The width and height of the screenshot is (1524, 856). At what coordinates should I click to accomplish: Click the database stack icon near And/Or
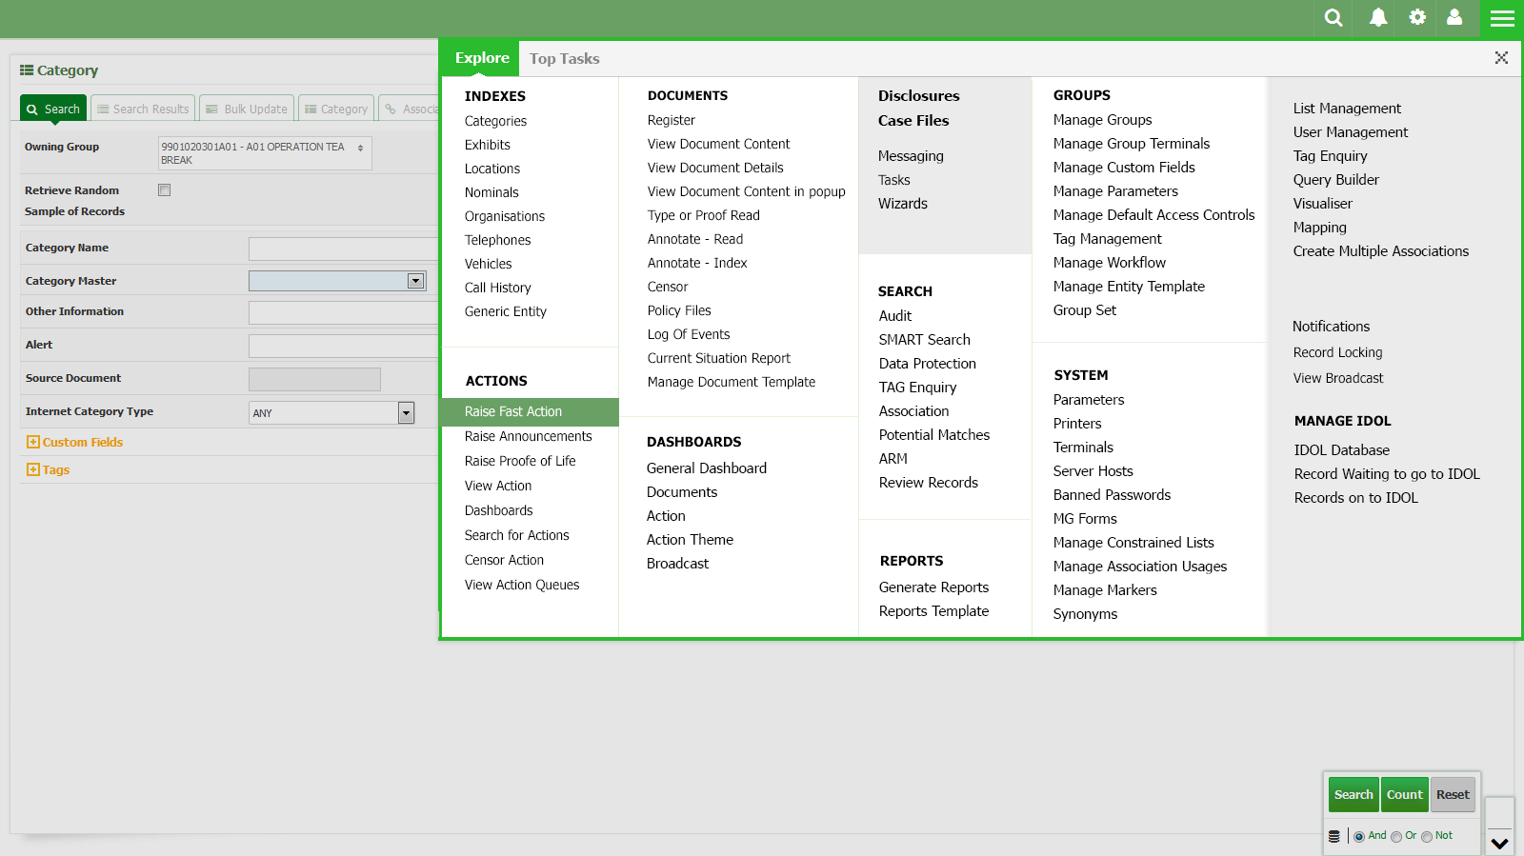point(1334,836)
